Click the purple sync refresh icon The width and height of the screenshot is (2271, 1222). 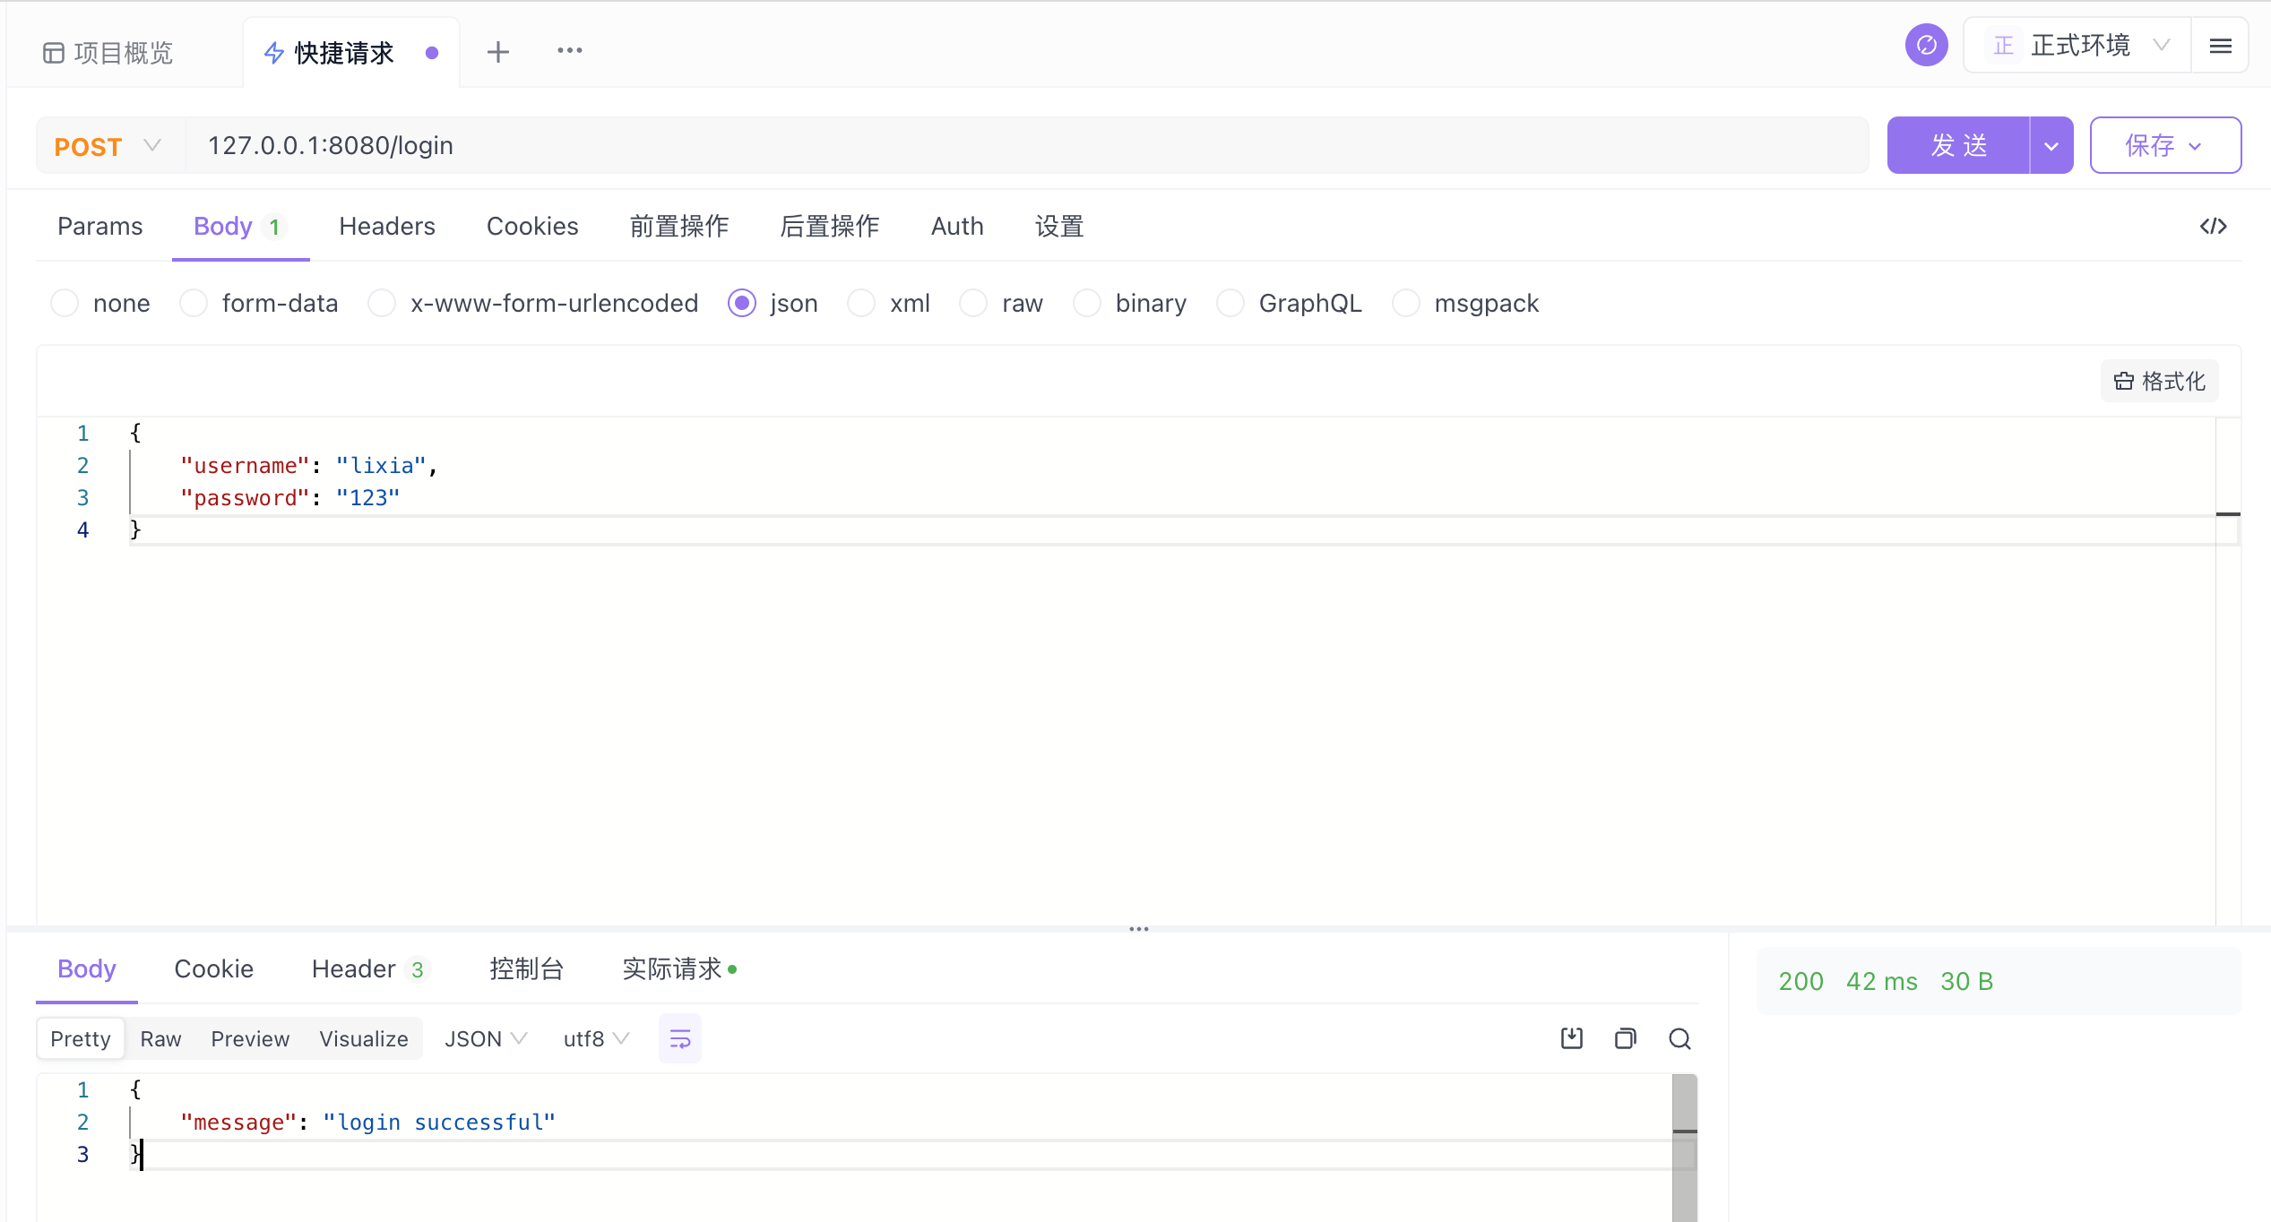(x=1926, y=46)
